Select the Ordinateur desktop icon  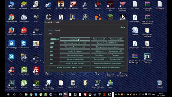[12, 5]
